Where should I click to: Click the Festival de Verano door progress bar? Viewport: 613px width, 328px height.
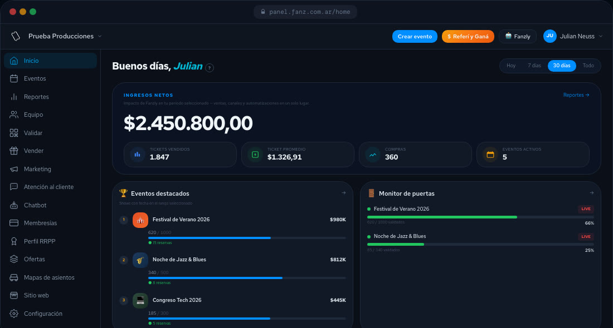point(480,217)
